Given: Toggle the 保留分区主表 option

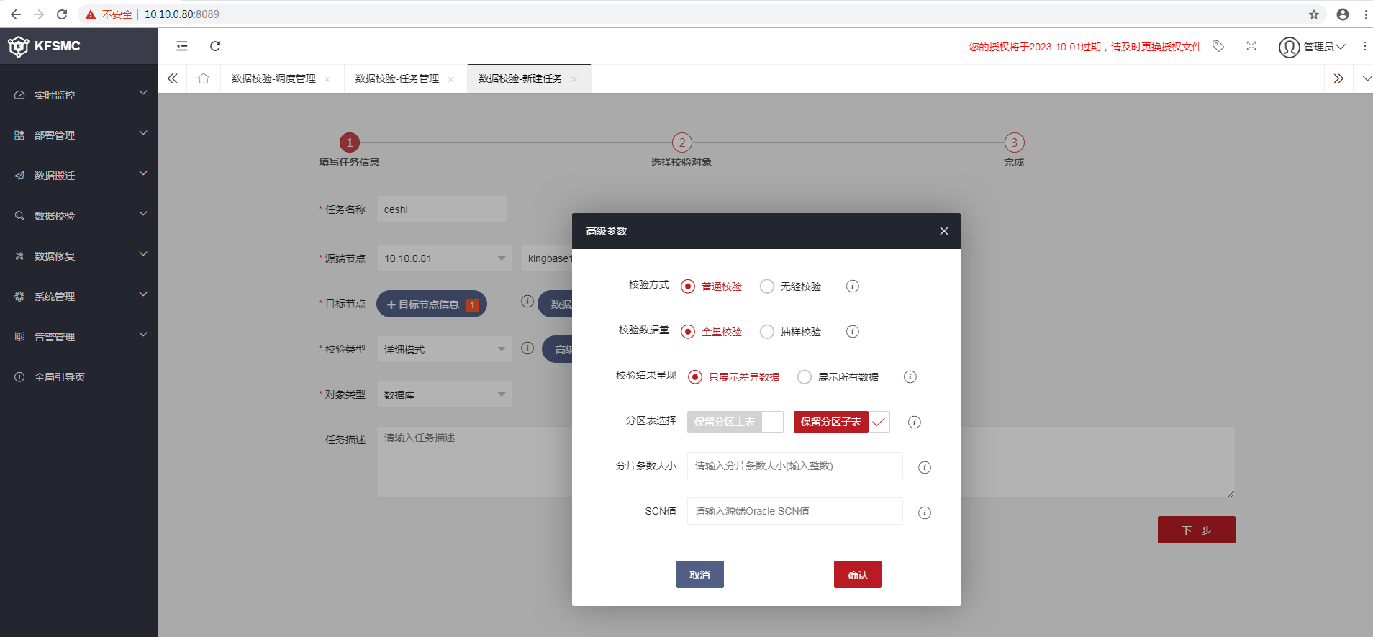Looking at the screenshot, I should [734, 422].
